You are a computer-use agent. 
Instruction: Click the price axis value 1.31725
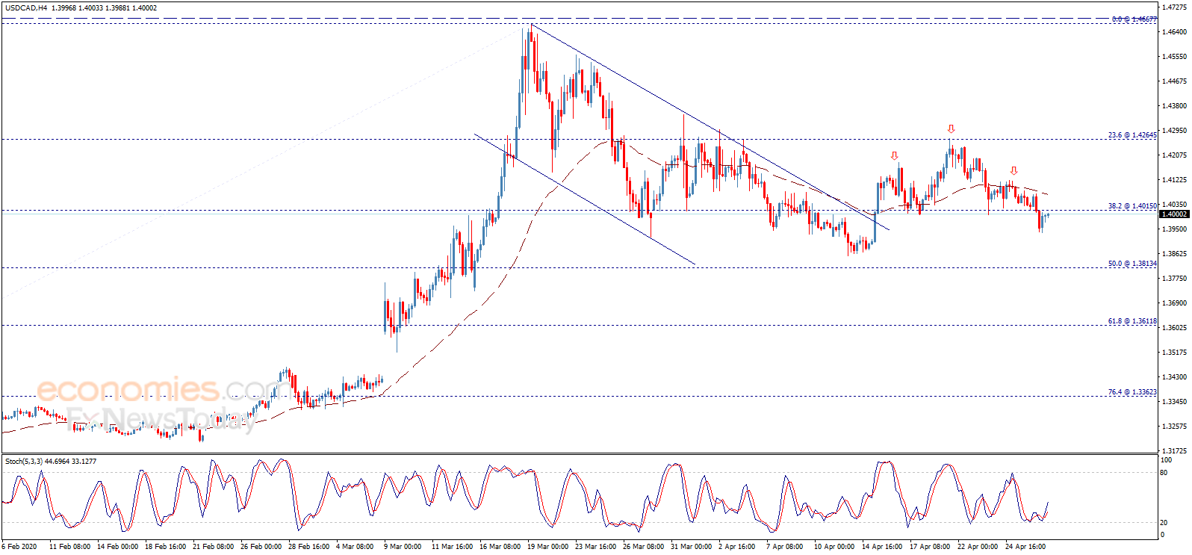click(x=1175, y=451)
